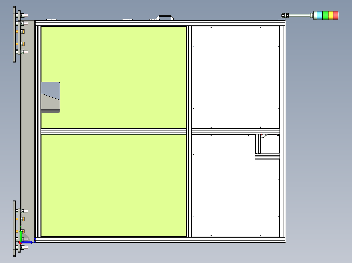The height and width of the screenshot is (263, 352).
Task: Select the bottom horizontal aluminum frame rail
Action: pyautogui.click(x=160, y=240)
